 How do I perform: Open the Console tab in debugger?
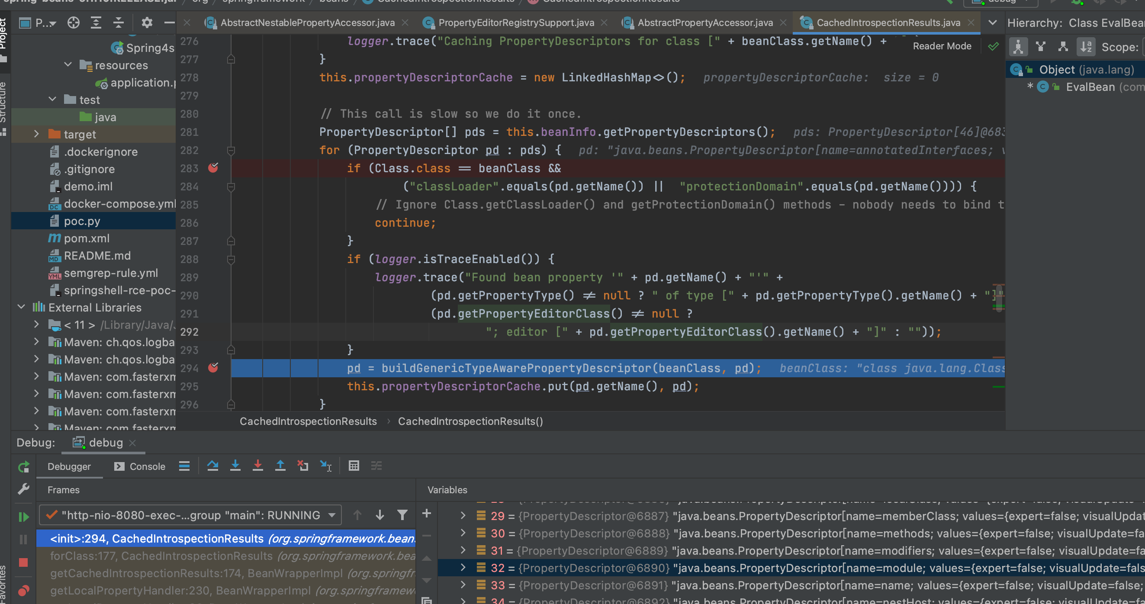pos(140,467)
